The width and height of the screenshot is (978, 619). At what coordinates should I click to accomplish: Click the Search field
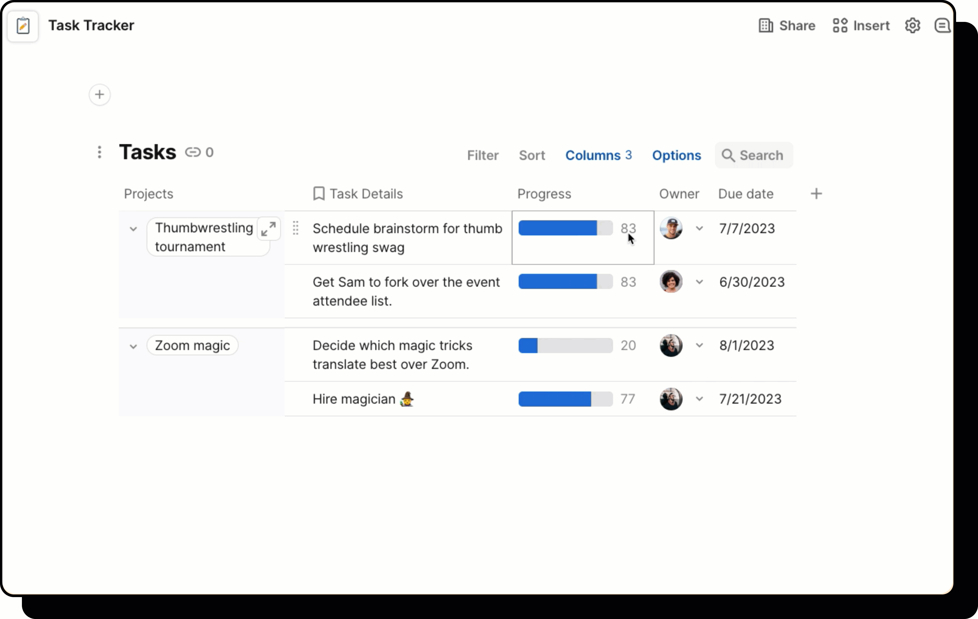753,155
